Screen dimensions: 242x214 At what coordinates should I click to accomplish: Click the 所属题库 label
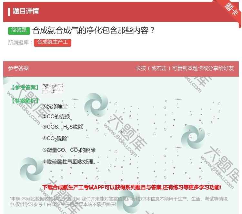point(20,43)
